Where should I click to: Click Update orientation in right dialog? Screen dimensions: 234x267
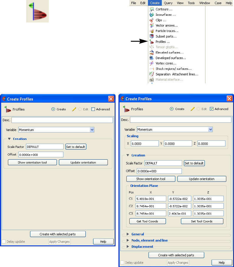pyautogui.click(x=202, y=179)
